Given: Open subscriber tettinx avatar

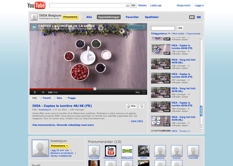Looking at the screenshot, I should pos(143,151).
